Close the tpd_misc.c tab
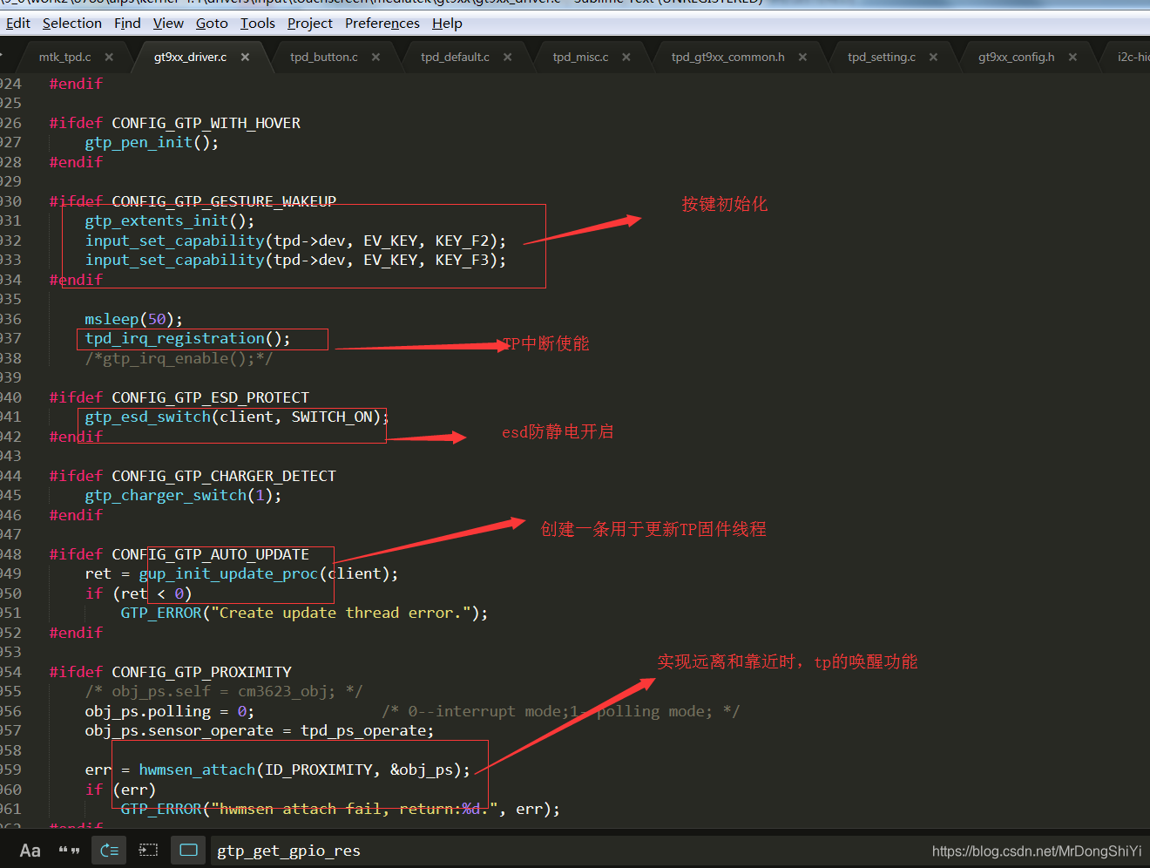 click(626, 57)
